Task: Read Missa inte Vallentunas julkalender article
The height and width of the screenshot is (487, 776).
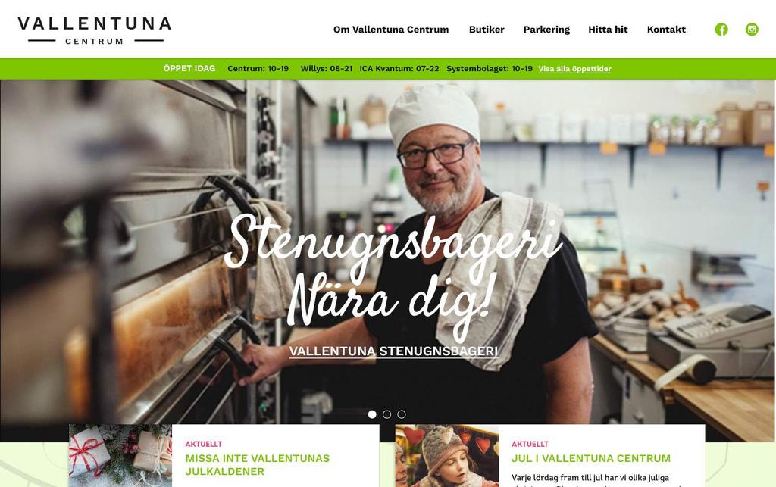Action: (258, 465)
